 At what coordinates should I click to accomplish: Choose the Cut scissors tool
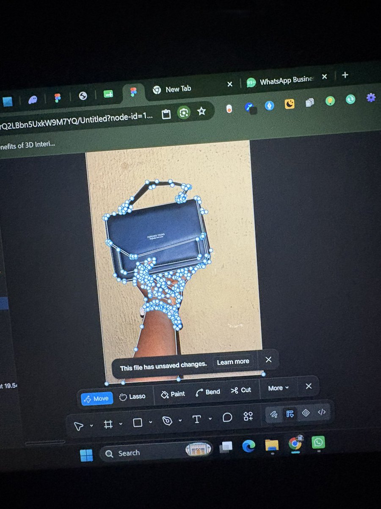241,390
